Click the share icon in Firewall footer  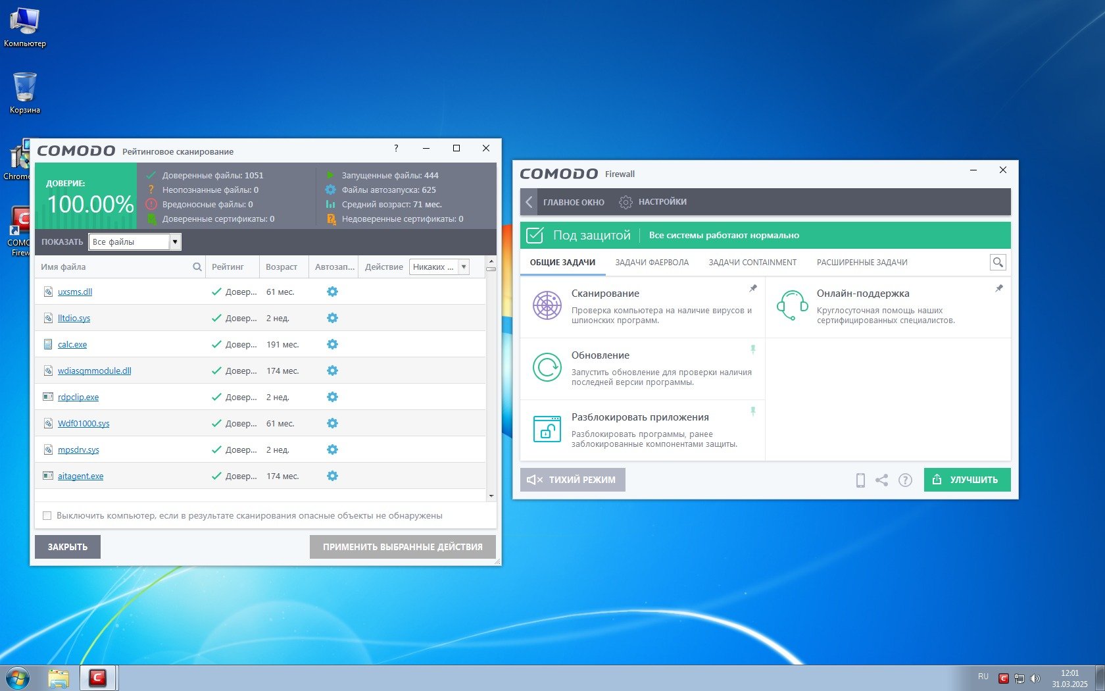point(882,480)
